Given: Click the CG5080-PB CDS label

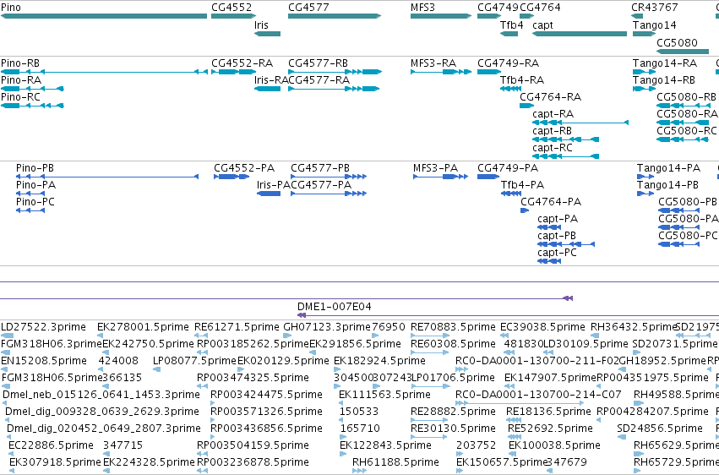Looking at the screenshot, I should point(688,202).
